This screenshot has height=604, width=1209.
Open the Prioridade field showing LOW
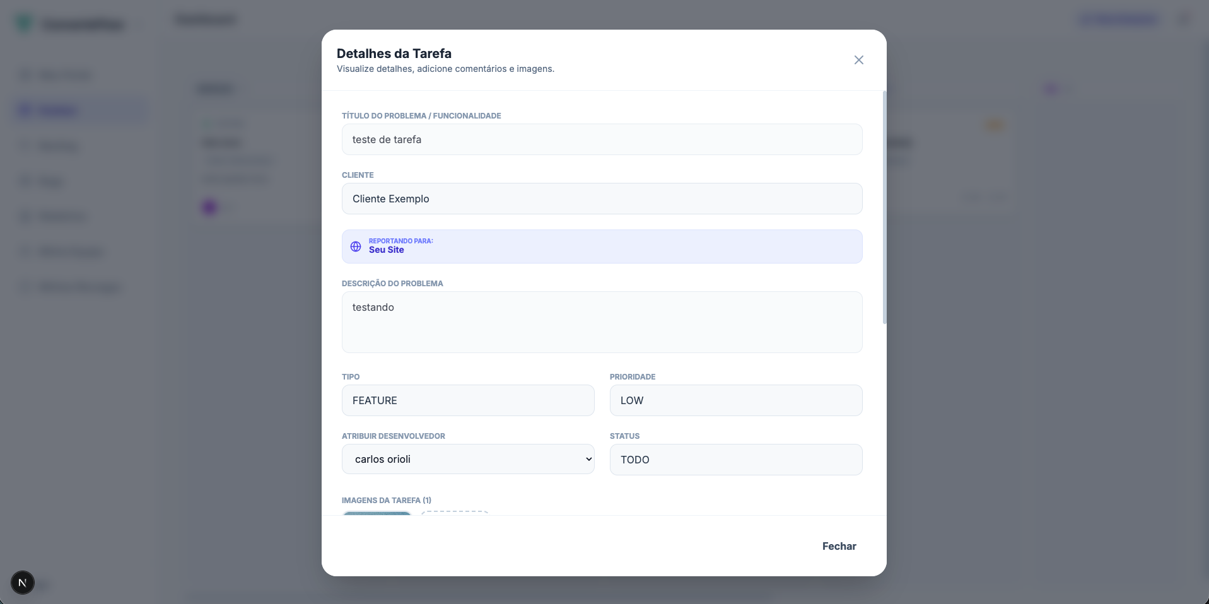point(735,400)
